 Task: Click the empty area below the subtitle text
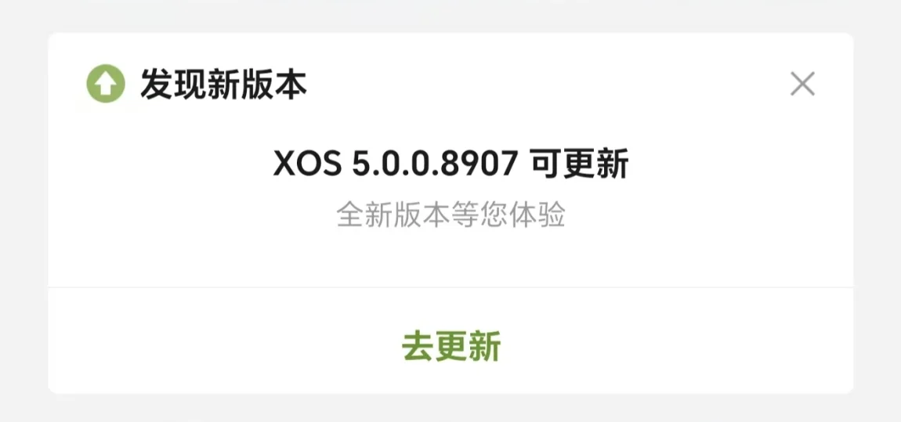[x=450, y=258]
